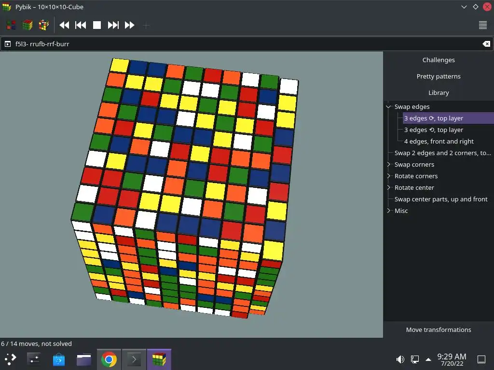Image resolution: width=494 pixels, height=370 pixels.
Task: Rewind to the start of moves
Action: click(x=64, y=25)
